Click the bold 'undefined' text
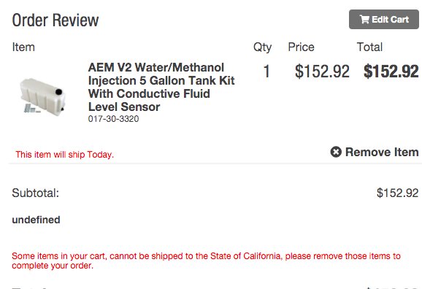Image resolution: width=422 pixels, height=289 pixels. pos(36,220)
